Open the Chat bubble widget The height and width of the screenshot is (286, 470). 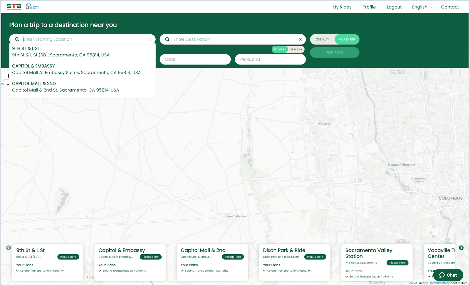coord(448,275)
